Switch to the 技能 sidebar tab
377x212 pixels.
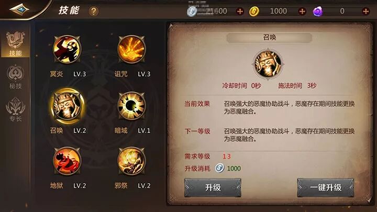[x=15, y=44]
